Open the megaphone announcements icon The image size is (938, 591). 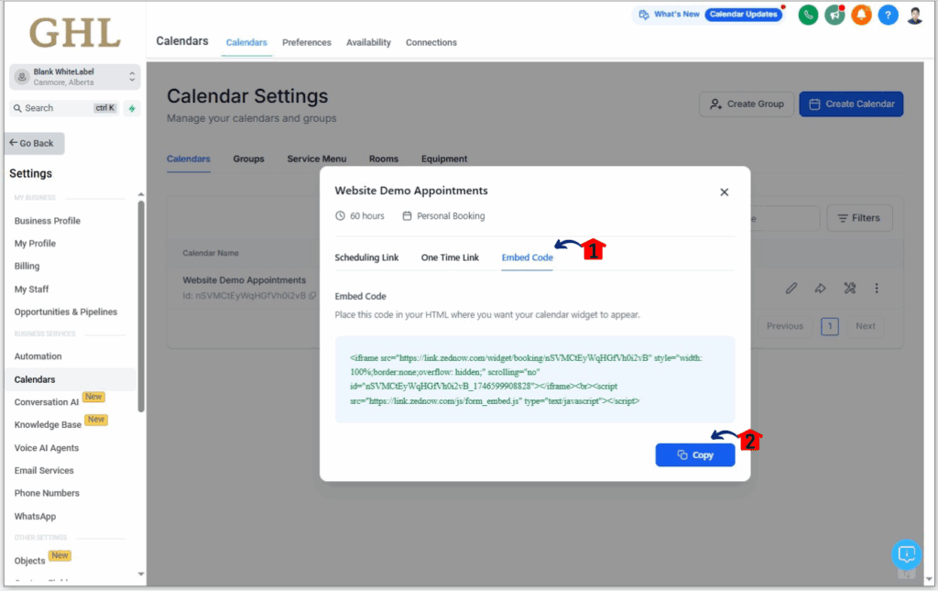click(834, 15)
